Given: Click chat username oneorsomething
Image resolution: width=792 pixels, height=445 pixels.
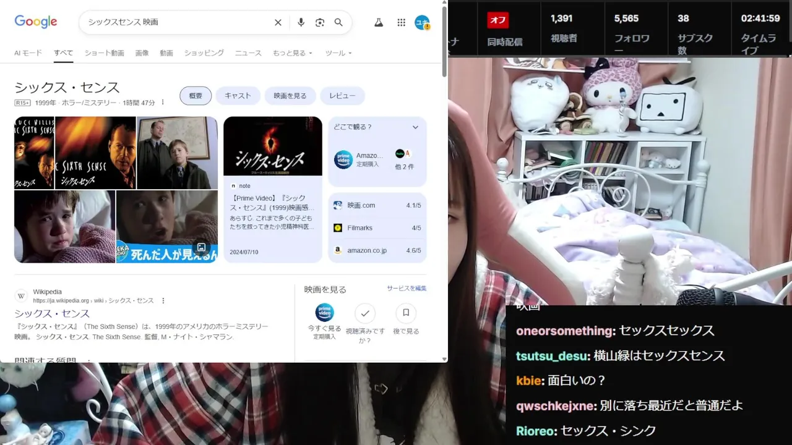Looking at the screenshot, I should coord(564,331).
